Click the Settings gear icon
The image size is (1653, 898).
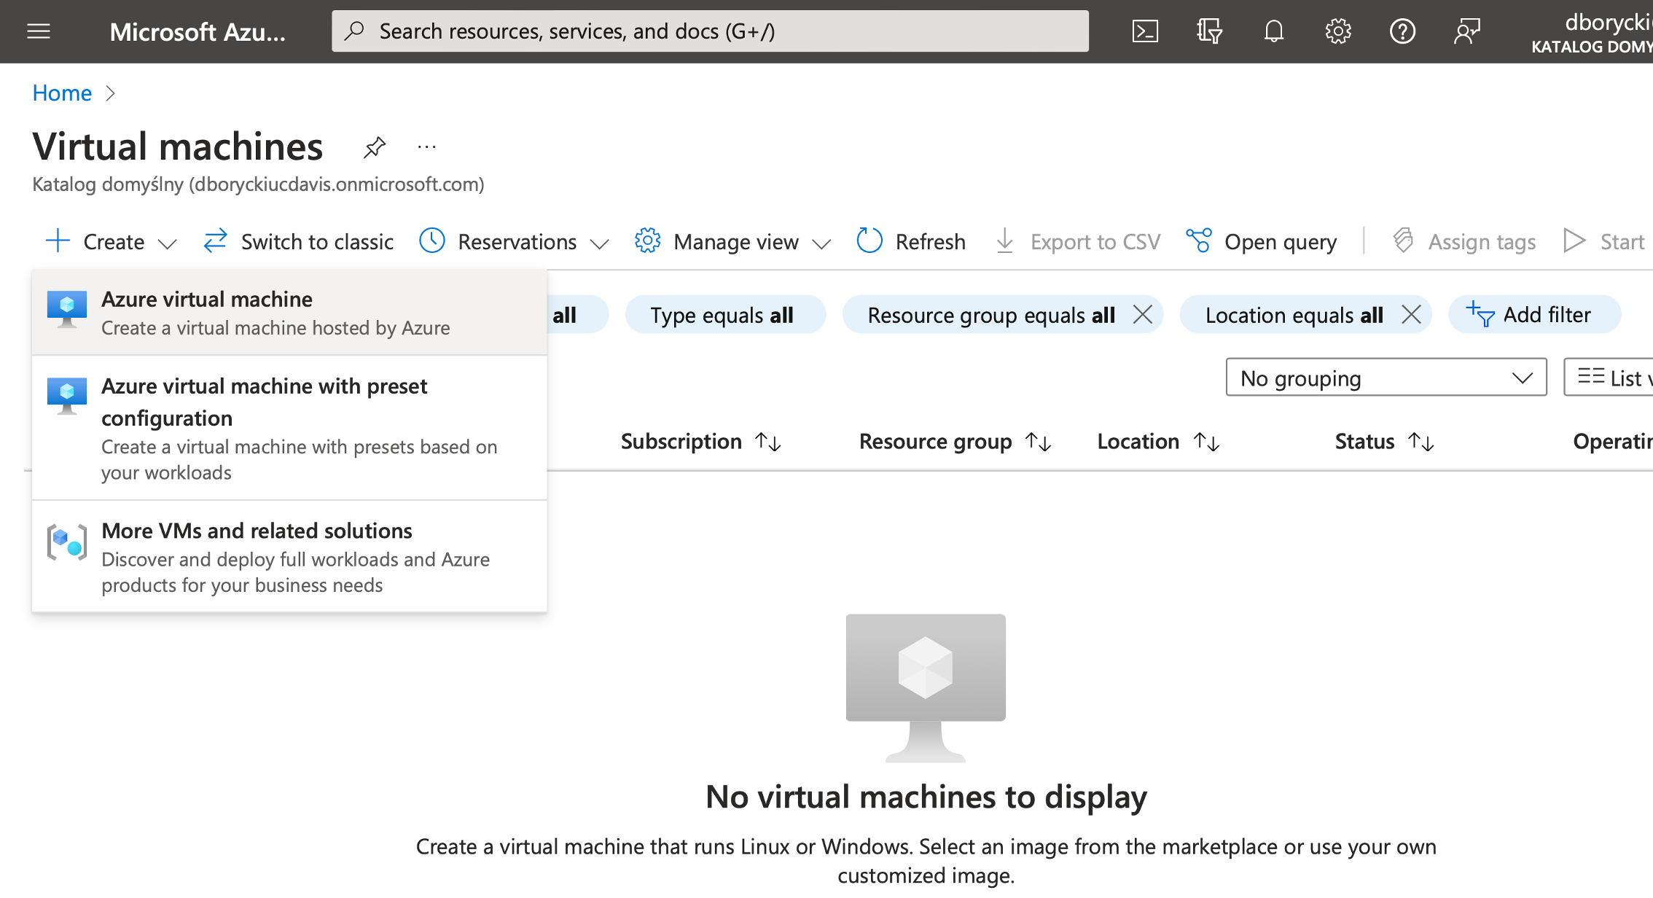point(1338,31)
